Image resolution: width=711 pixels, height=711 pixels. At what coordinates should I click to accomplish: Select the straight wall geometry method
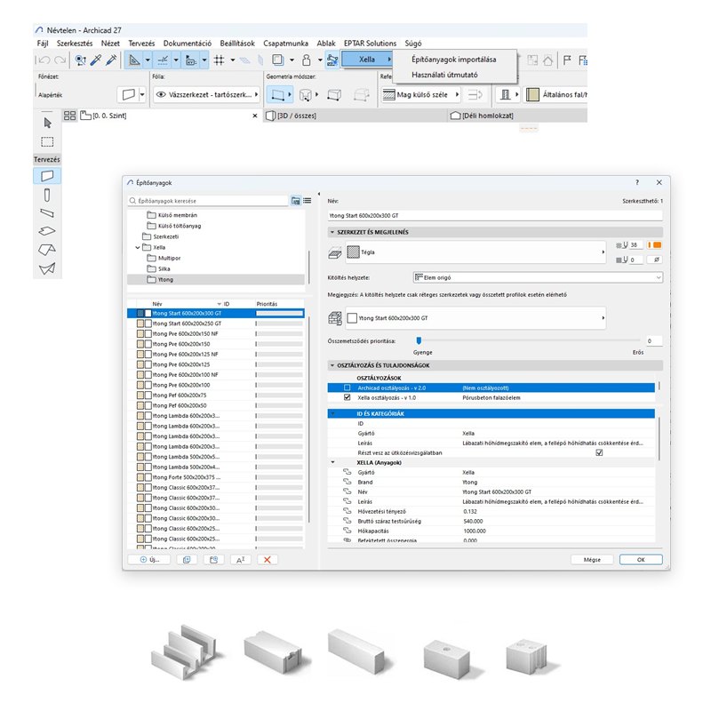click(277, 95)
